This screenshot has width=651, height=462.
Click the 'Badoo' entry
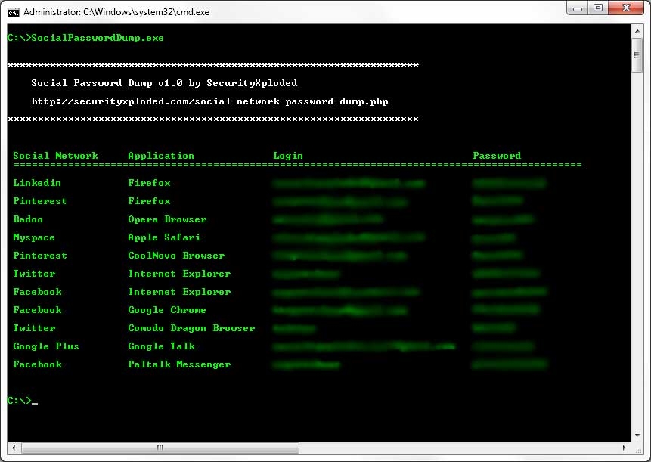28,219
